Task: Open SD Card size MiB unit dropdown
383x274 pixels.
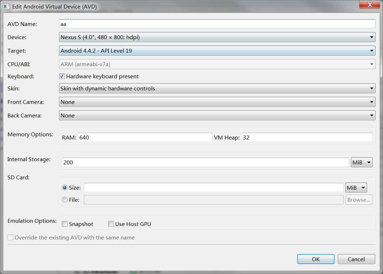Action: 356,188
